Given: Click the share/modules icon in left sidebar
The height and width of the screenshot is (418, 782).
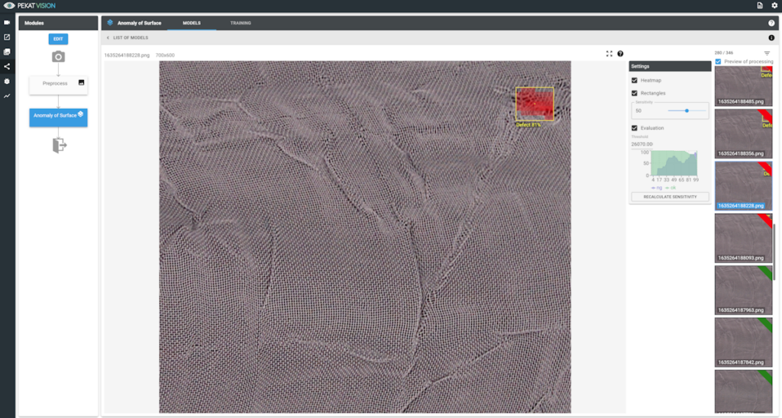Looking at the screenshot, I should pyautogui.click(x=7, y=66).
